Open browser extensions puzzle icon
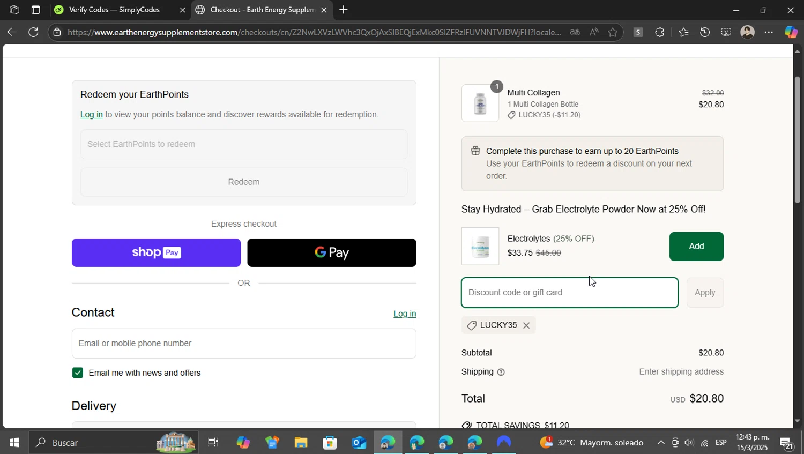 [659, 32]
